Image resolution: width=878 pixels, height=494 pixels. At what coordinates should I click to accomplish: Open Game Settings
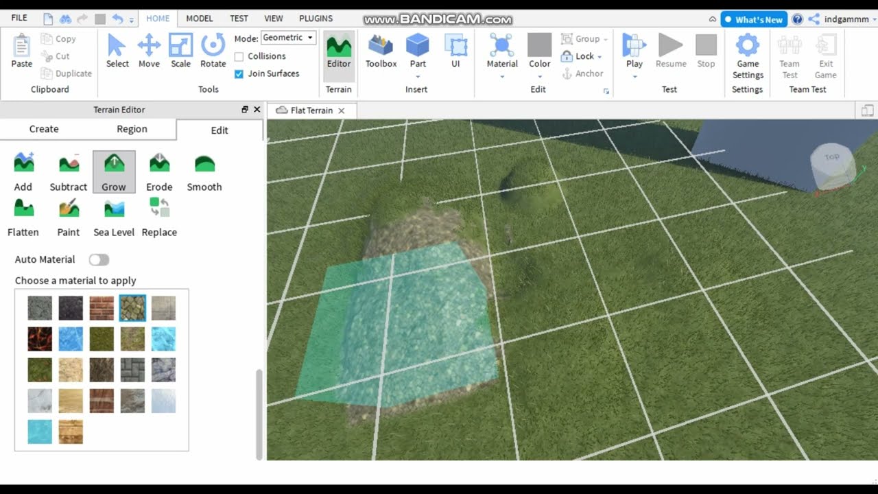tap(748, 56)
